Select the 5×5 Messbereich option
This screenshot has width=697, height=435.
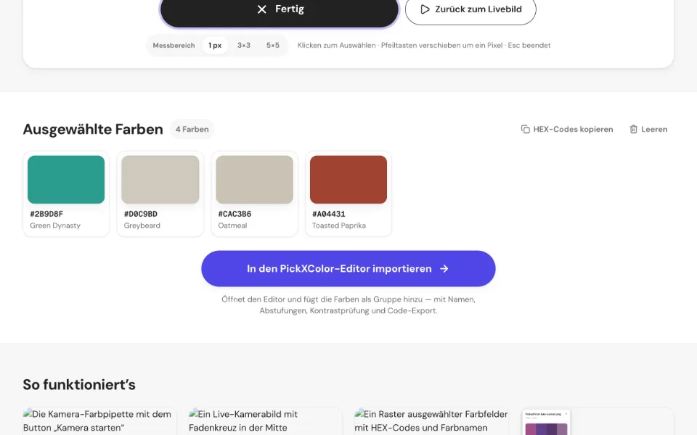[x=273, y=45]
